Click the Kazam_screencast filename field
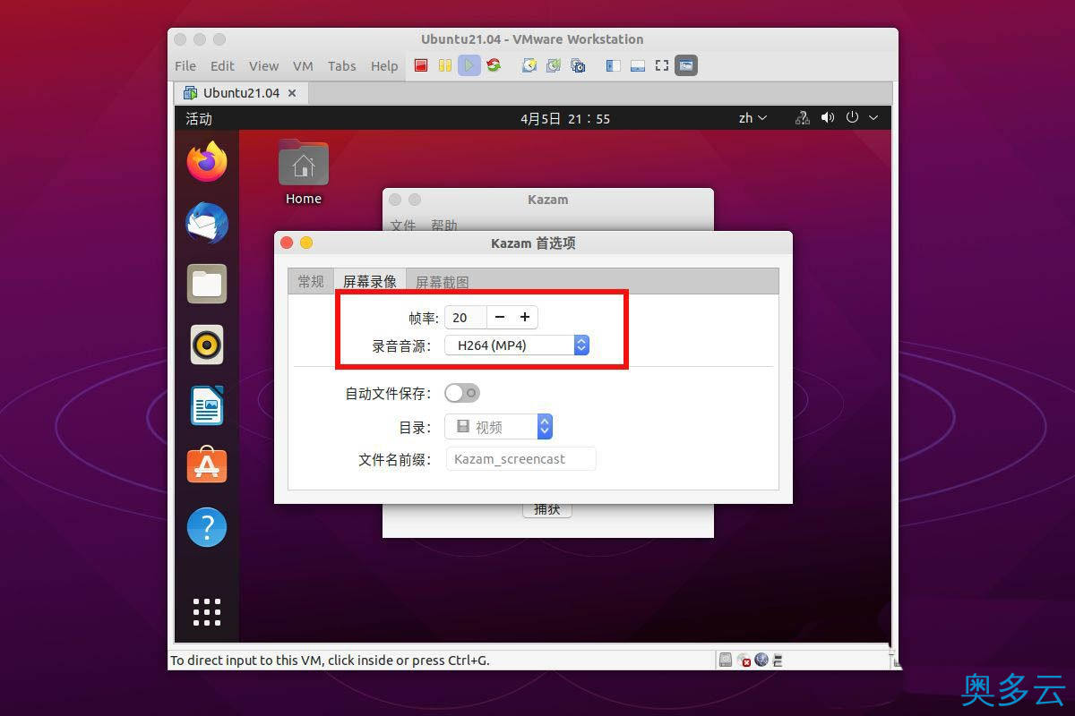Image resolution: width=1075 pixels, height=716 pixels. [x=520, y=458]
